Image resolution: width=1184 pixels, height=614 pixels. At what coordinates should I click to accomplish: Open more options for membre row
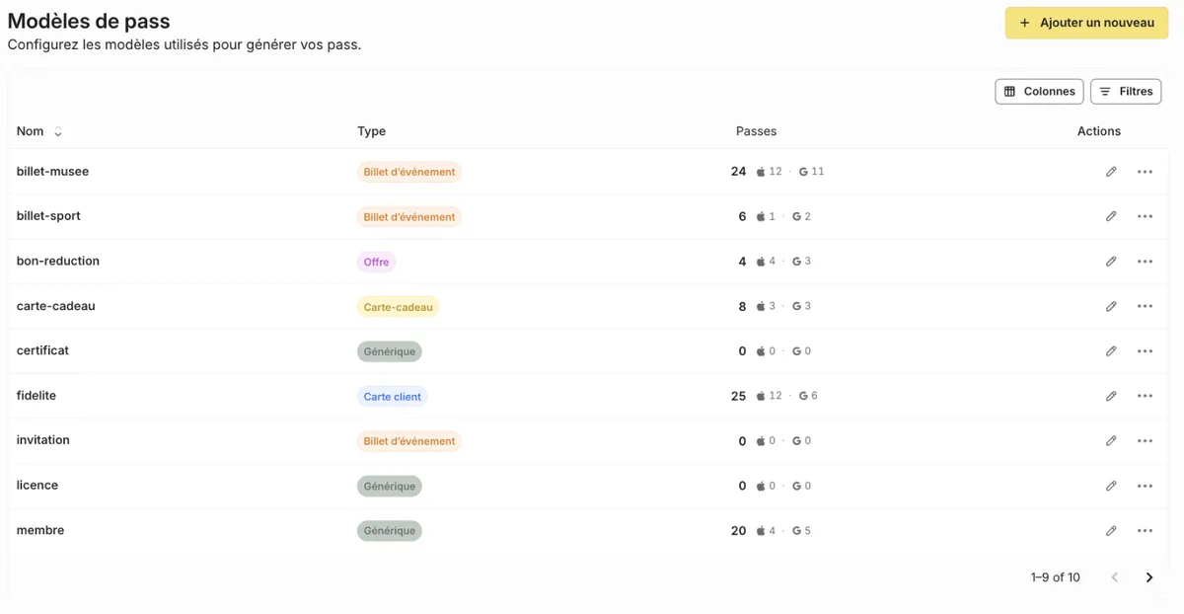1145,531
